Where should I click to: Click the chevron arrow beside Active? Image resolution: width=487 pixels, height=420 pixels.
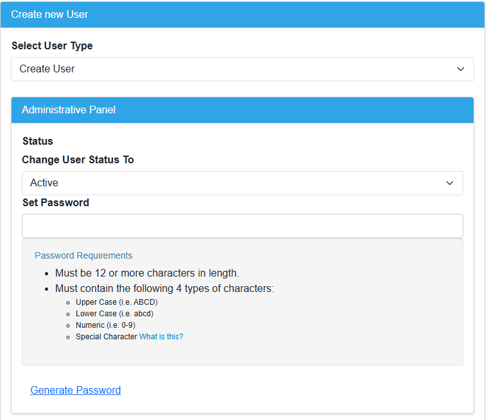pyautogui.click(x=449, y=183)
